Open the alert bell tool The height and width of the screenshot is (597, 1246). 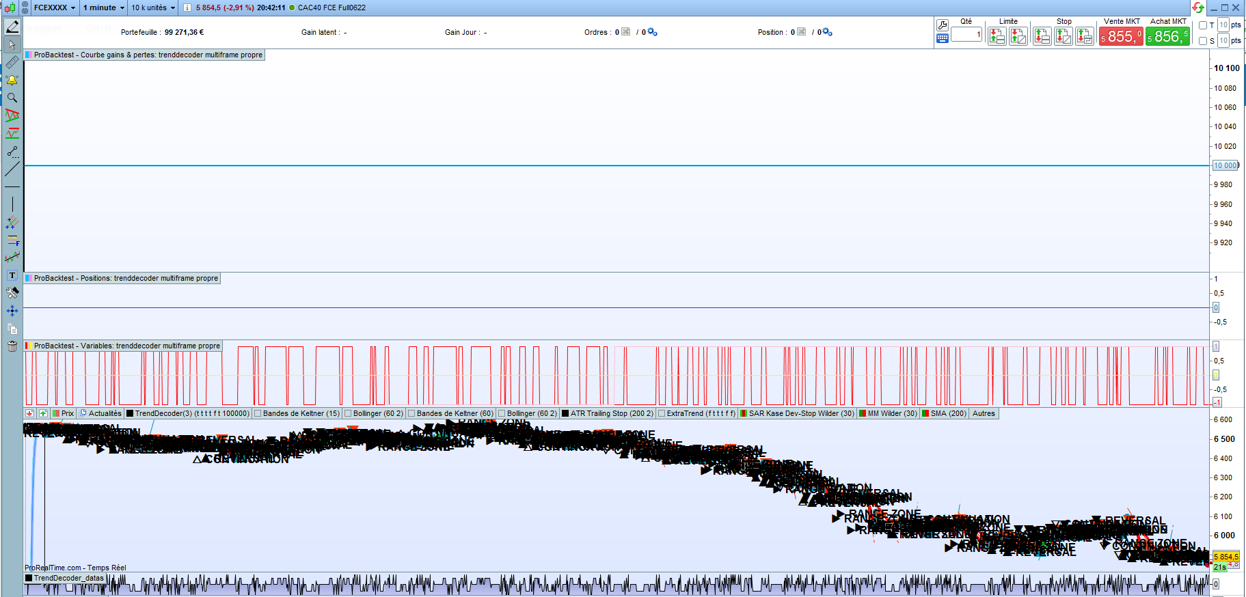pos(12,81)
